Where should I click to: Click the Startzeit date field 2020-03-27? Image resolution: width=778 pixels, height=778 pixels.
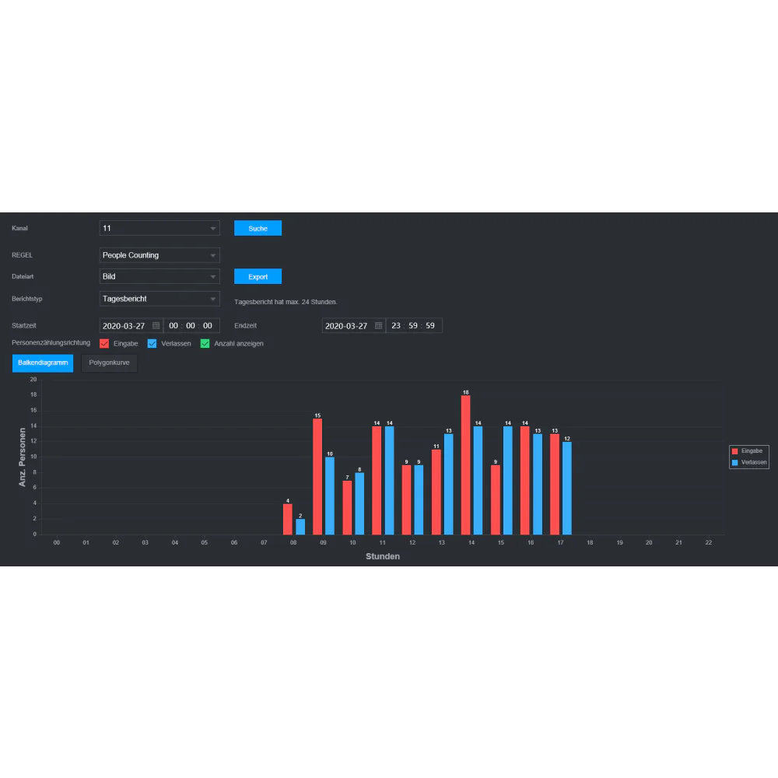(x=124, y=326)
